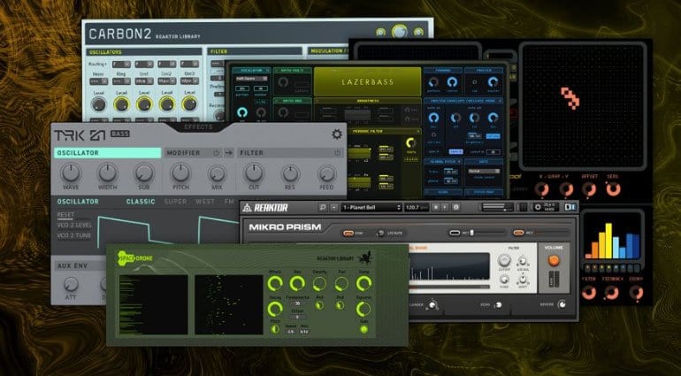Click the 120.7 tempo field in Reaktor

click(415, 207)
